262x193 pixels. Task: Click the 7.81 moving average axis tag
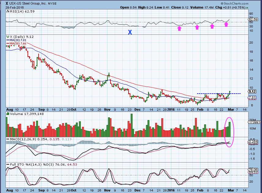(x=252, y=98)
